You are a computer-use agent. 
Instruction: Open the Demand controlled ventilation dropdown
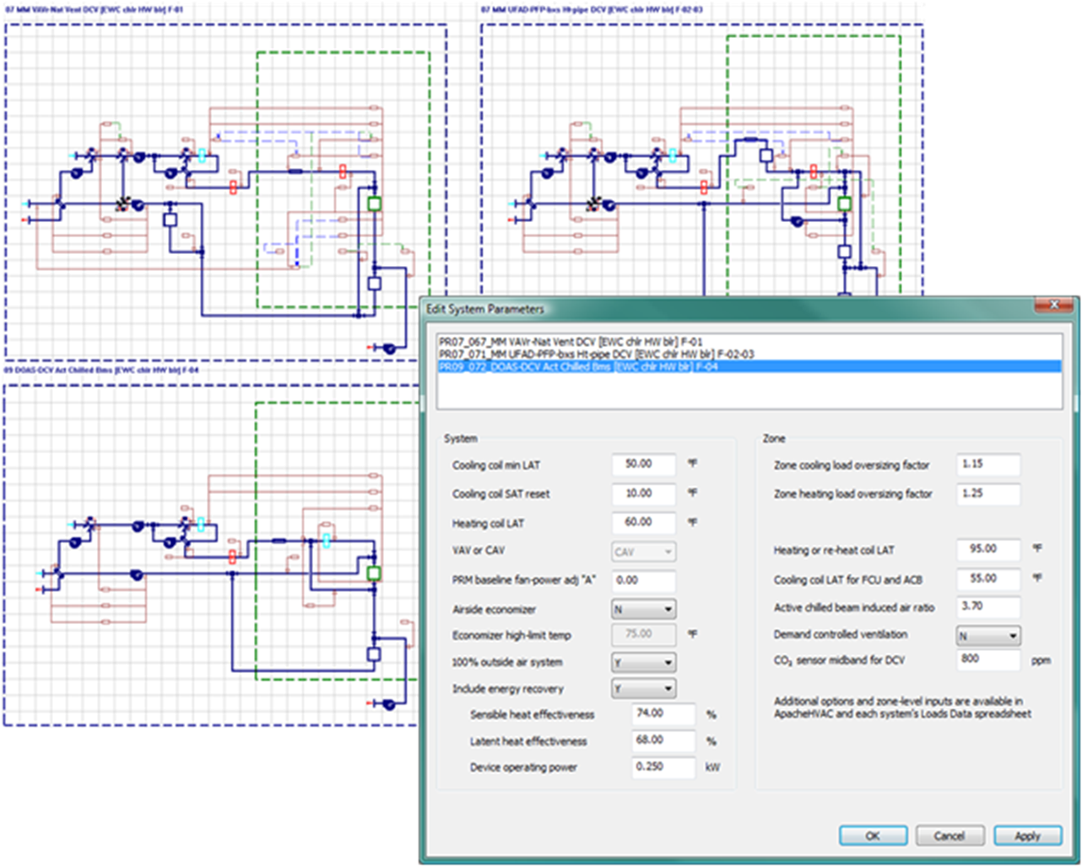(988, 636)
